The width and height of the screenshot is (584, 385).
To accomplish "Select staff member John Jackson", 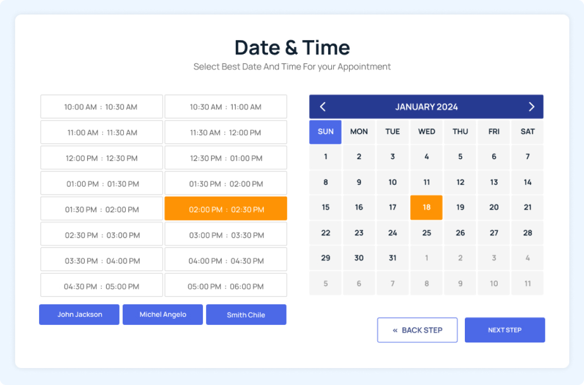I will pos(79,315).
